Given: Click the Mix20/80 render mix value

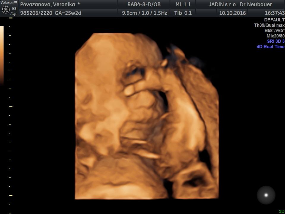Looking at the screenshot, I should point(275,36).
